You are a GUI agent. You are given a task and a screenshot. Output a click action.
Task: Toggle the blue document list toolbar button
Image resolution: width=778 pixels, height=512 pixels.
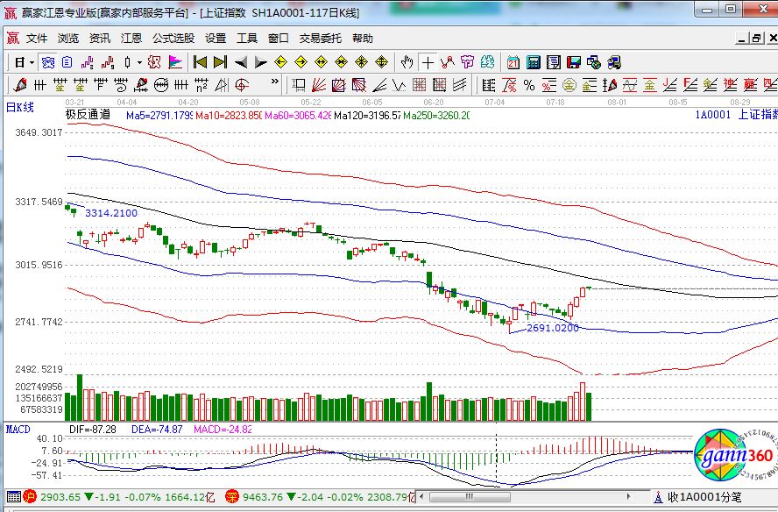(67, 62)
